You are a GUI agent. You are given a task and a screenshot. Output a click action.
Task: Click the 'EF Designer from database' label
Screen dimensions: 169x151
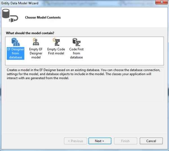coord(15,53)
